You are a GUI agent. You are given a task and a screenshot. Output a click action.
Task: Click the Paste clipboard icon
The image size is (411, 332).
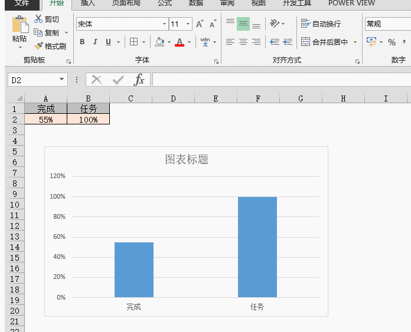(20, 25)
